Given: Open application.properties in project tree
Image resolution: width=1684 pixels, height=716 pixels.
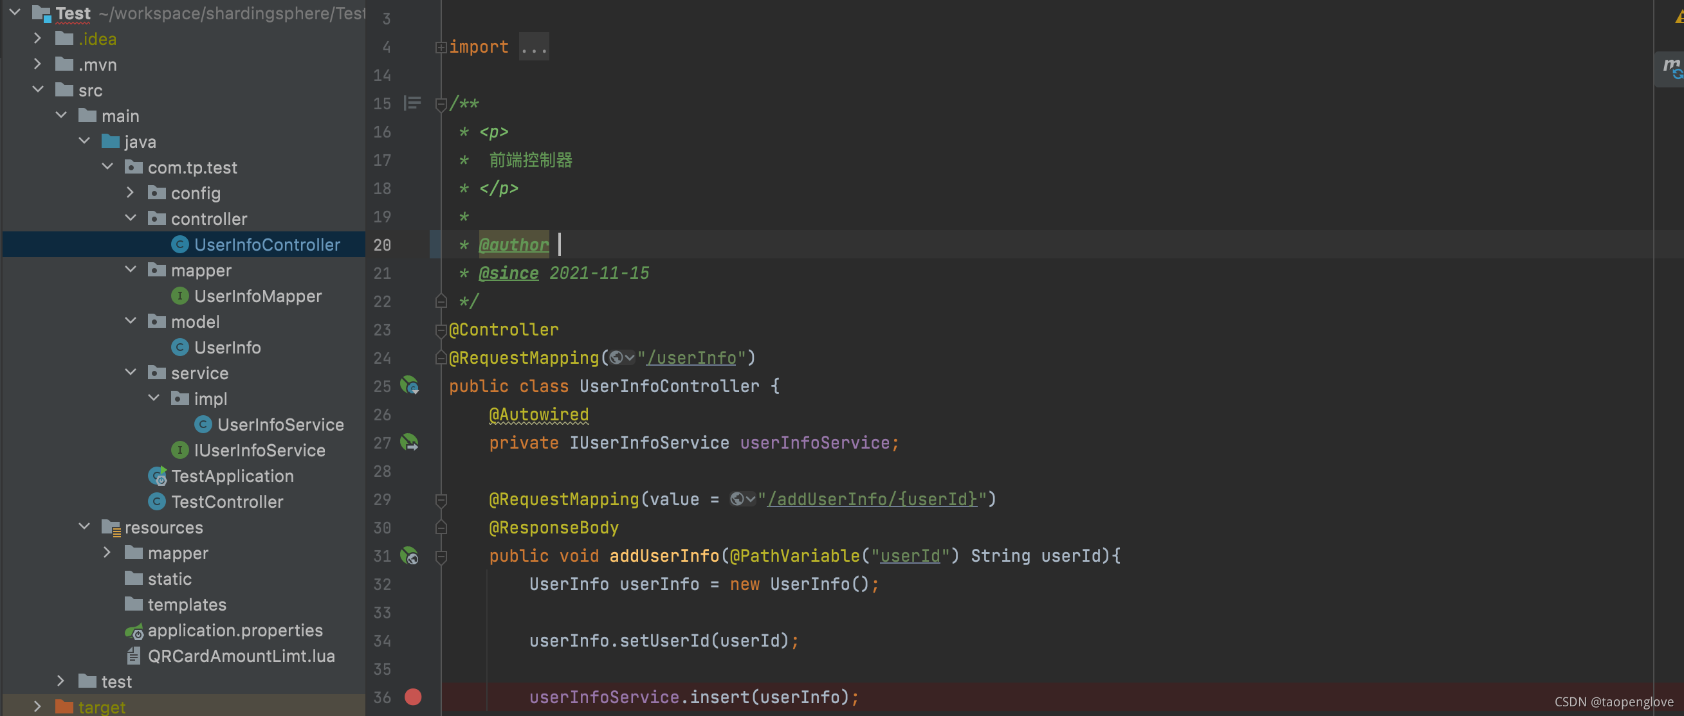Looking at the screenshot, I should pos(235,631).
